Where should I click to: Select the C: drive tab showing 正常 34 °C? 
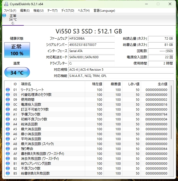tap(13, 19)
